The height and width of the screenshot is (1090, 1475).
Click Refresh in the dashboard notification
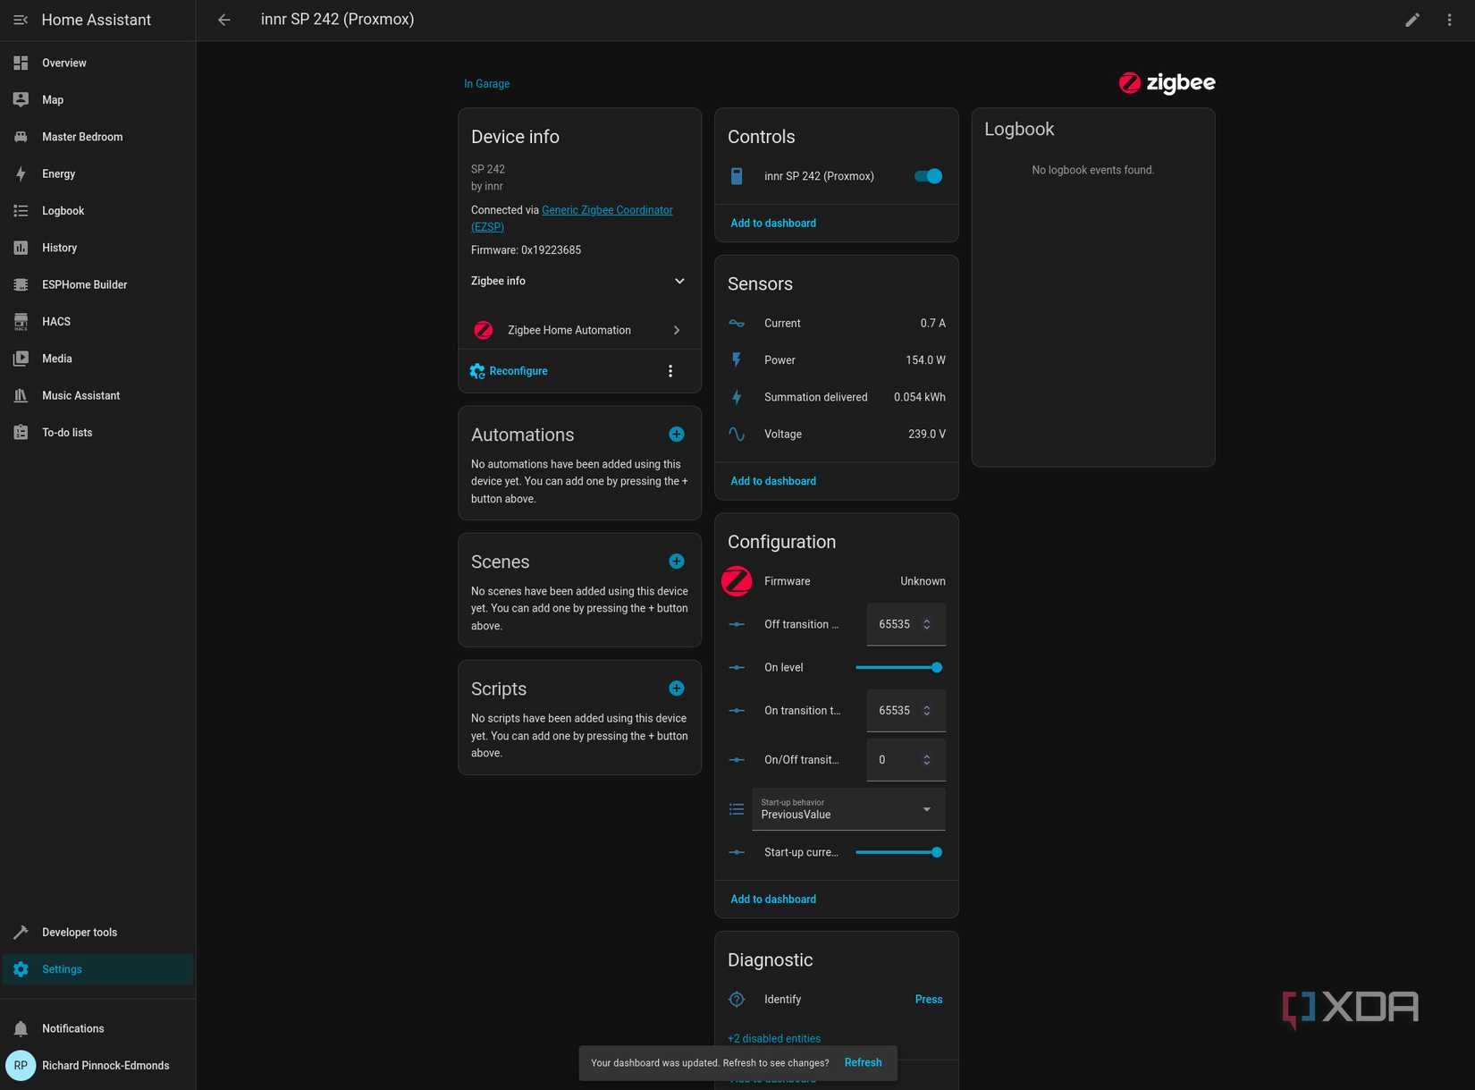[x=863, y=1062]
